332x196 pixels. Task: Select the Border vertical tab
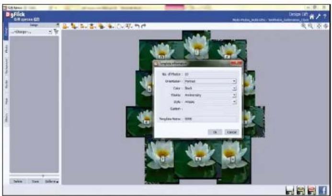pos(6,84)
